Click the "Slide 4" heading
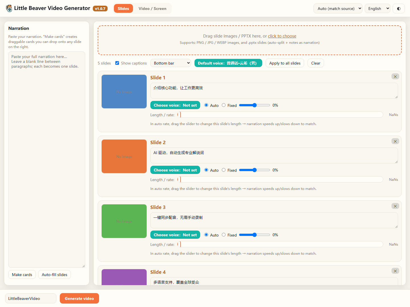 coord(158,272)
